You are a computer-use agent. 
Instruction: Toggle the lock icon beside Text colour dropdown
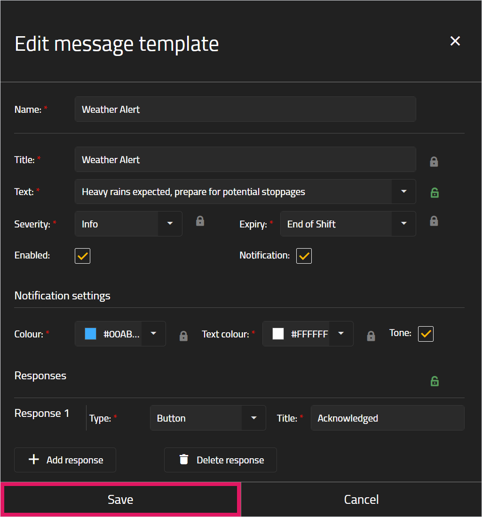click(371, 336)
